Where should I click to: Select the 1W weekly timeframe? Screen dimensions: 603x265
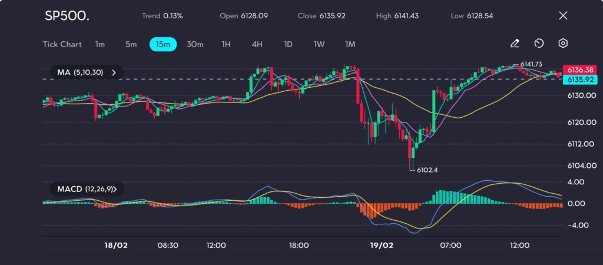319,44
